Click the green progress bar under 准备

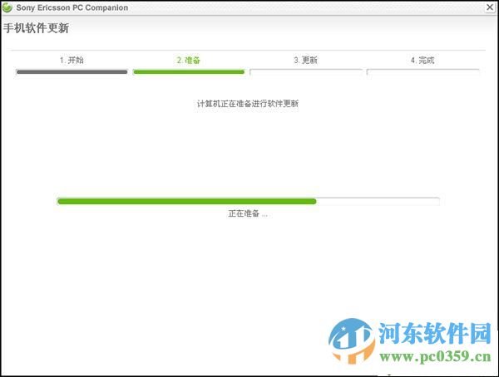[x=189, y=72]
